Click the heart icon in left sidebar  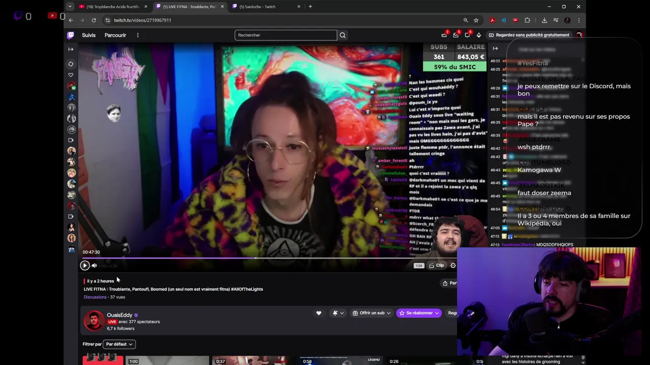click(x=71, y=75)
